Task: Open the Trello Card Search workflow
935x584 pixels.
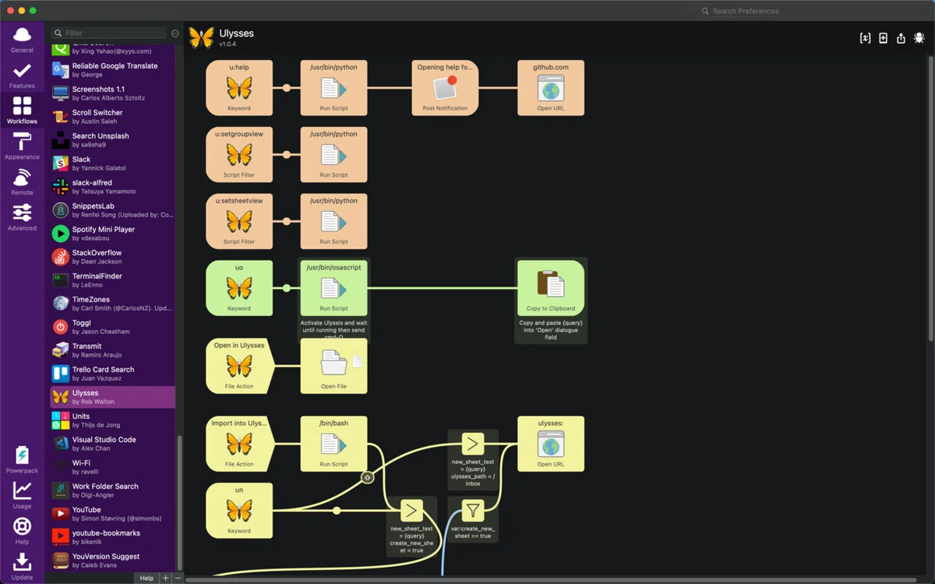Action: pyautogui.click(x=113, y=374)
